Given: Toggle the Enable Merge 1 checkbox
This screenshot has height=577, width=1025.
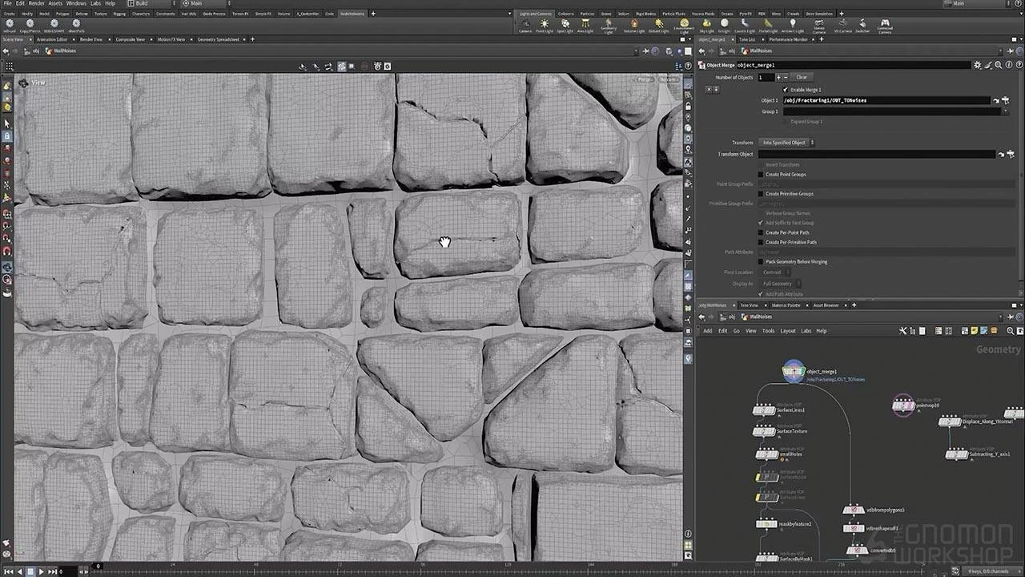Looking at the screenshot, I should tap(786, 90).
